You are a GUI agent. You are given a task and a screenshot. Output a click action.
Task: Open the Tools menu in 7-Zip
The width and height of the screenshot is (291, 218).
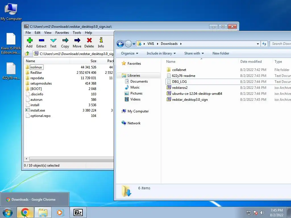click(77, 33)
